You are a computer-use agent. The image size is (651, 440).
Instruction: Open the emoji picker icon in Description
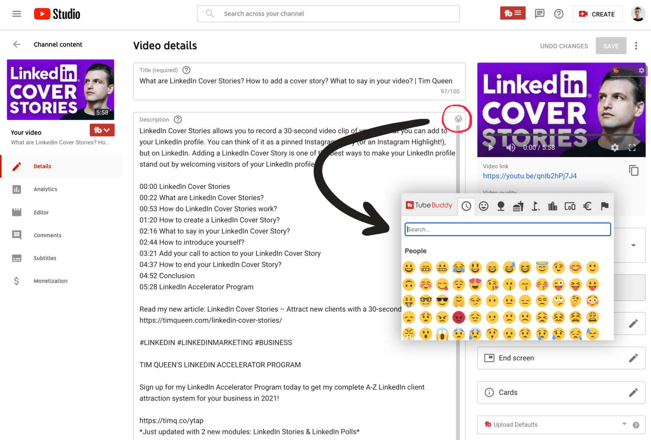pos(458,119)
